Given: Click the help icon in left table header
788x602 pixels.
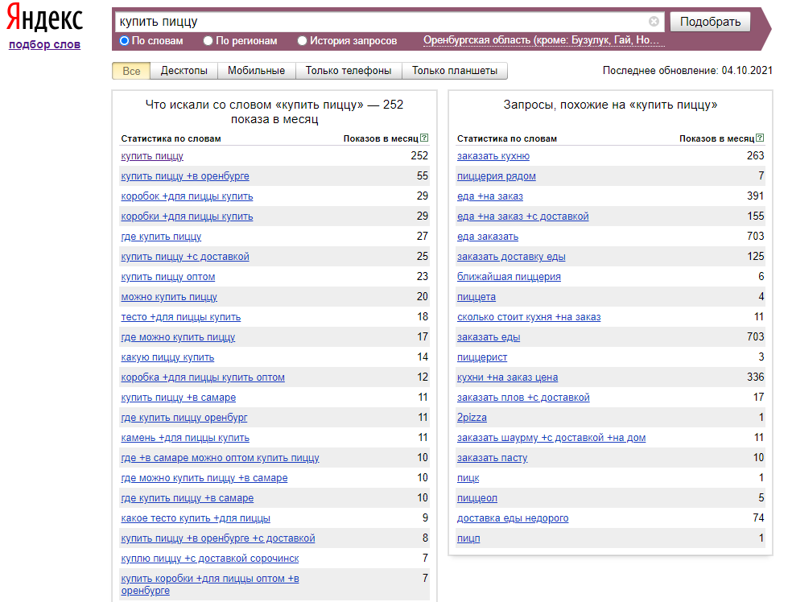Looking at the screenshot, I should [424, 138].
